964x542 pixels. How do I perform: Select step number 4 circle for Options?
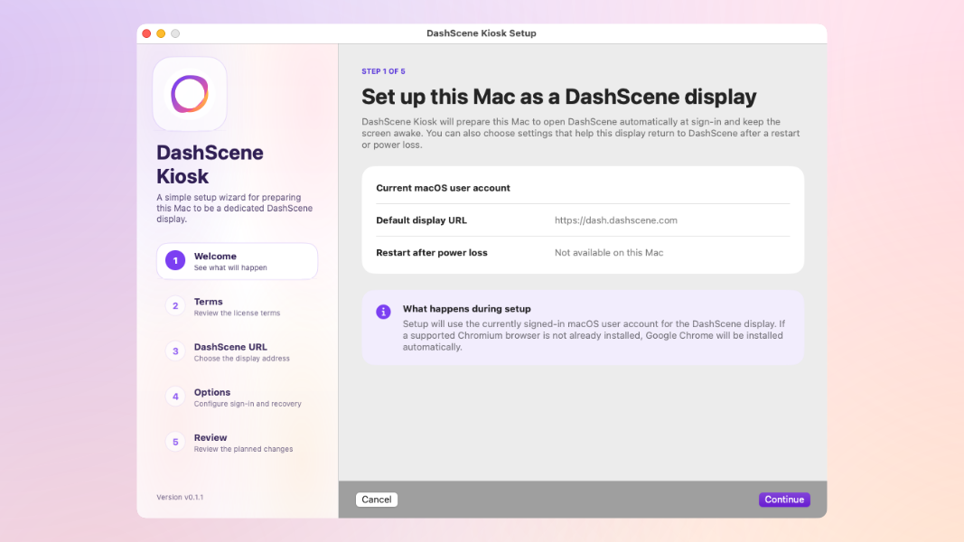click(x=175, y=397)
